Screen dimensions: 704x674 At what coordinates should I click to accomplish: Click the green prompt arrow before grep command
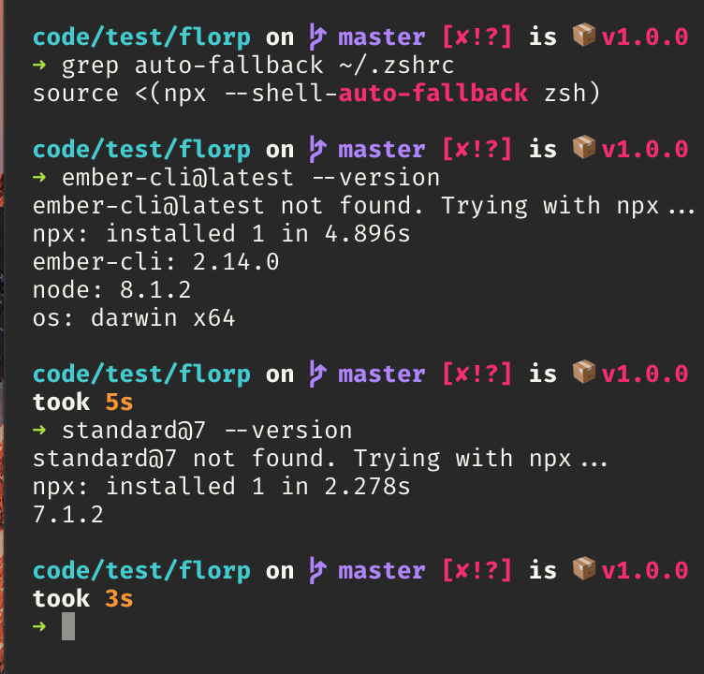39,66
